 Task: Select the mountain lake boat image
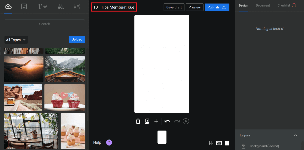point(65,69)
